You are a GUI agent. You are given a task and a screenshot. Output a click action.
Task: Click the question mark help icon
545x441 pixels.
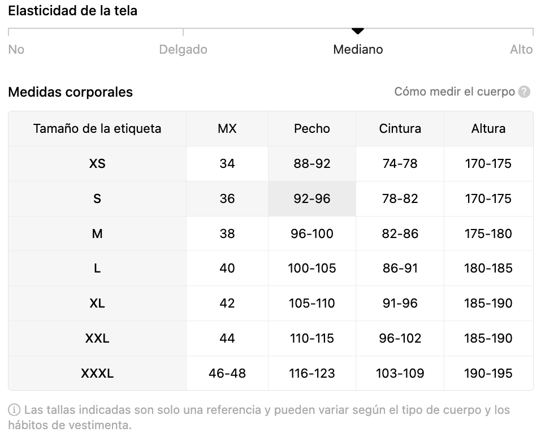click(525, 92)
